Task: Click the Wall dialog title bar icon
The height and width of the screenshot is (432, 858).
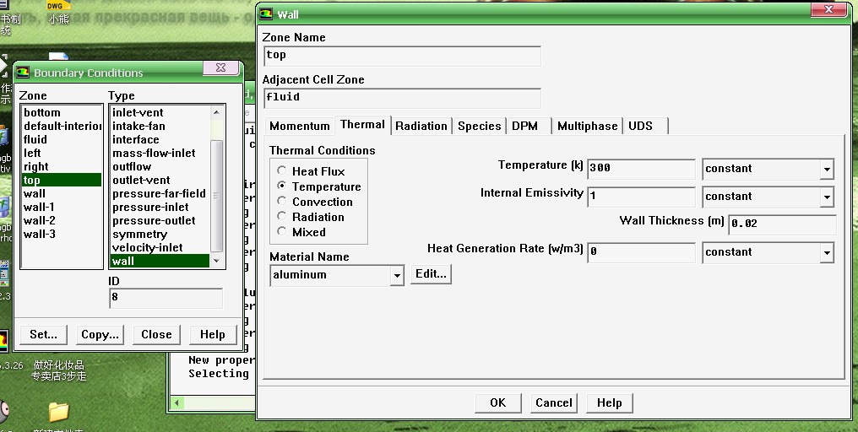Action: [x=266, y=14]
